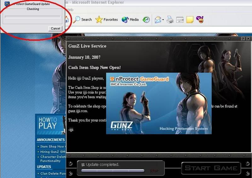Click the Start Game button in the launcher
The height and width of the screenshot is (178, 252).
pos(211,168)
